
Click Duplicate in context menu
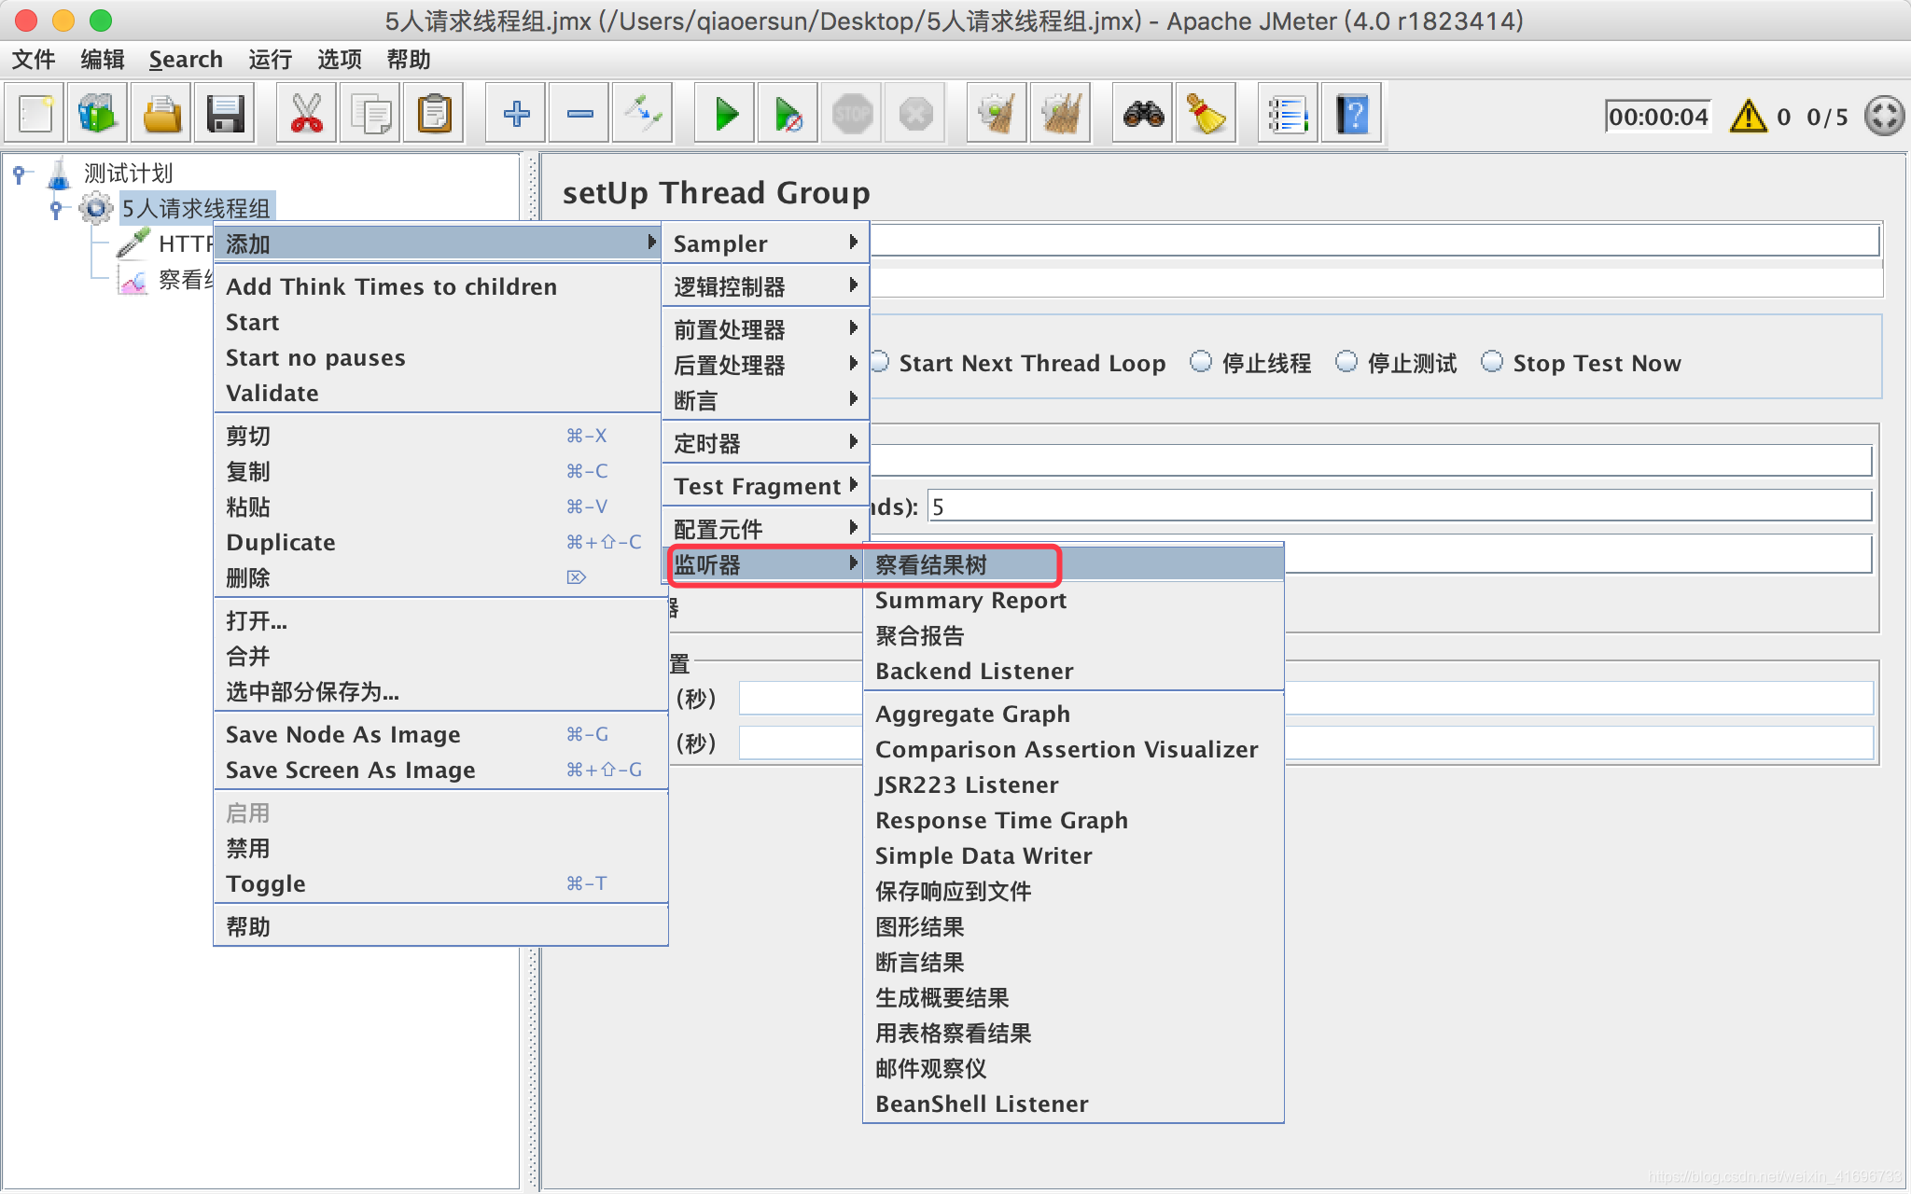[440, 542]
